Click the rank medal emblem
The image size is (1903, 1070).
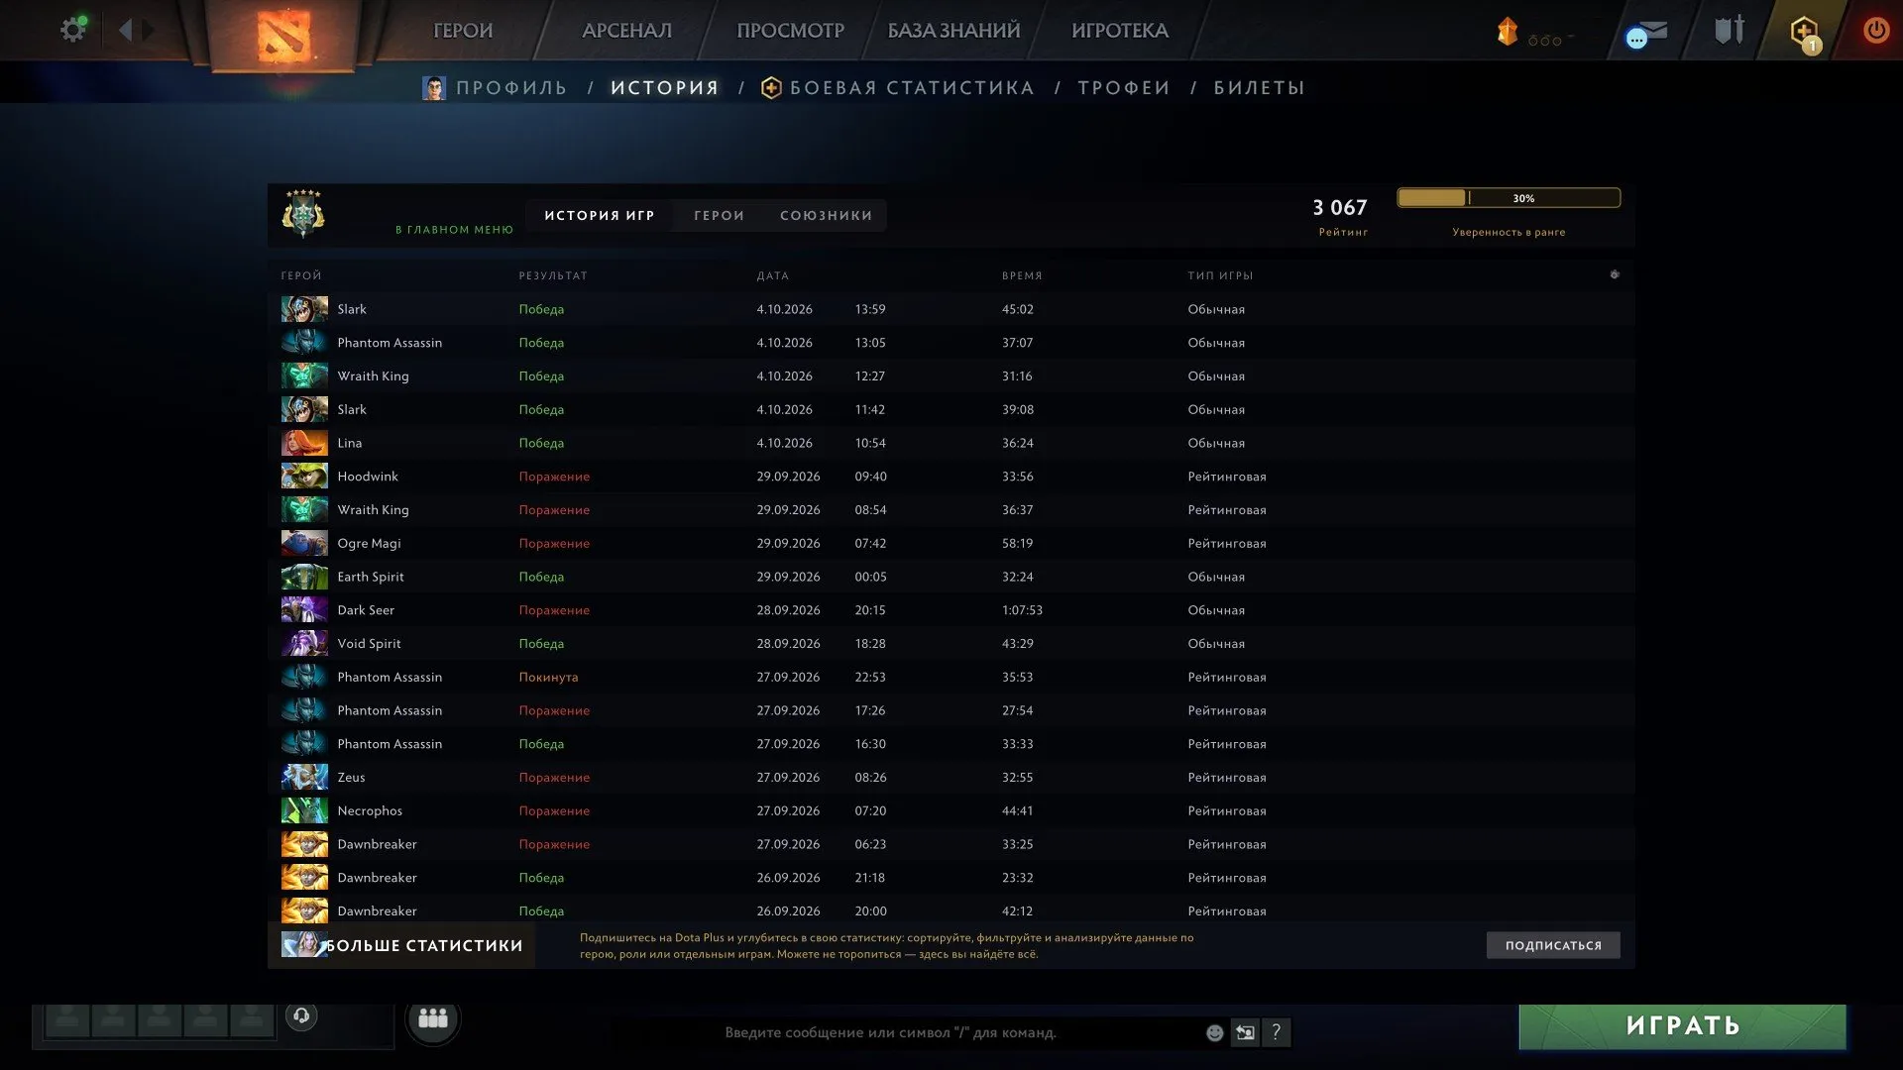(x=303, y=214)
